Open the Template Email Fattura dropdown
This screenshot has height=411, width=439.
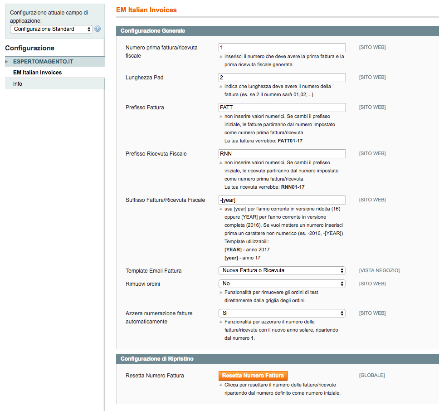pyautogui.click(x=282, y=270)
